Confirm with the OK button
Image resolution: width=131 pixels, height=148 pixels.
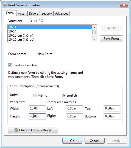(72, 141)
